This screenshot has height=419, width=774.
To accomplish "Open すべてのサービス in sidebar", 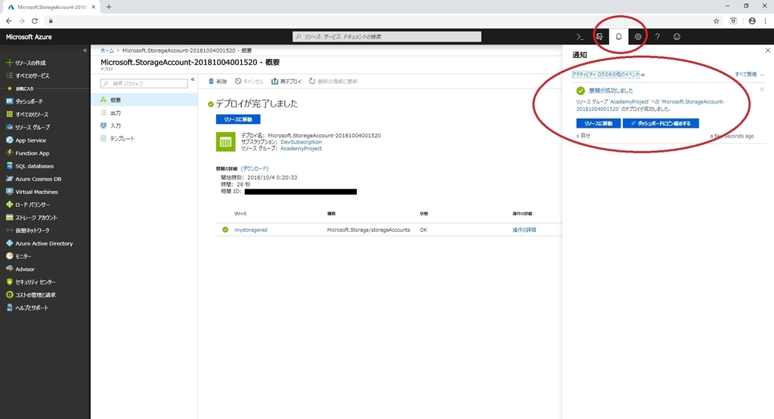I will point(28,76).
